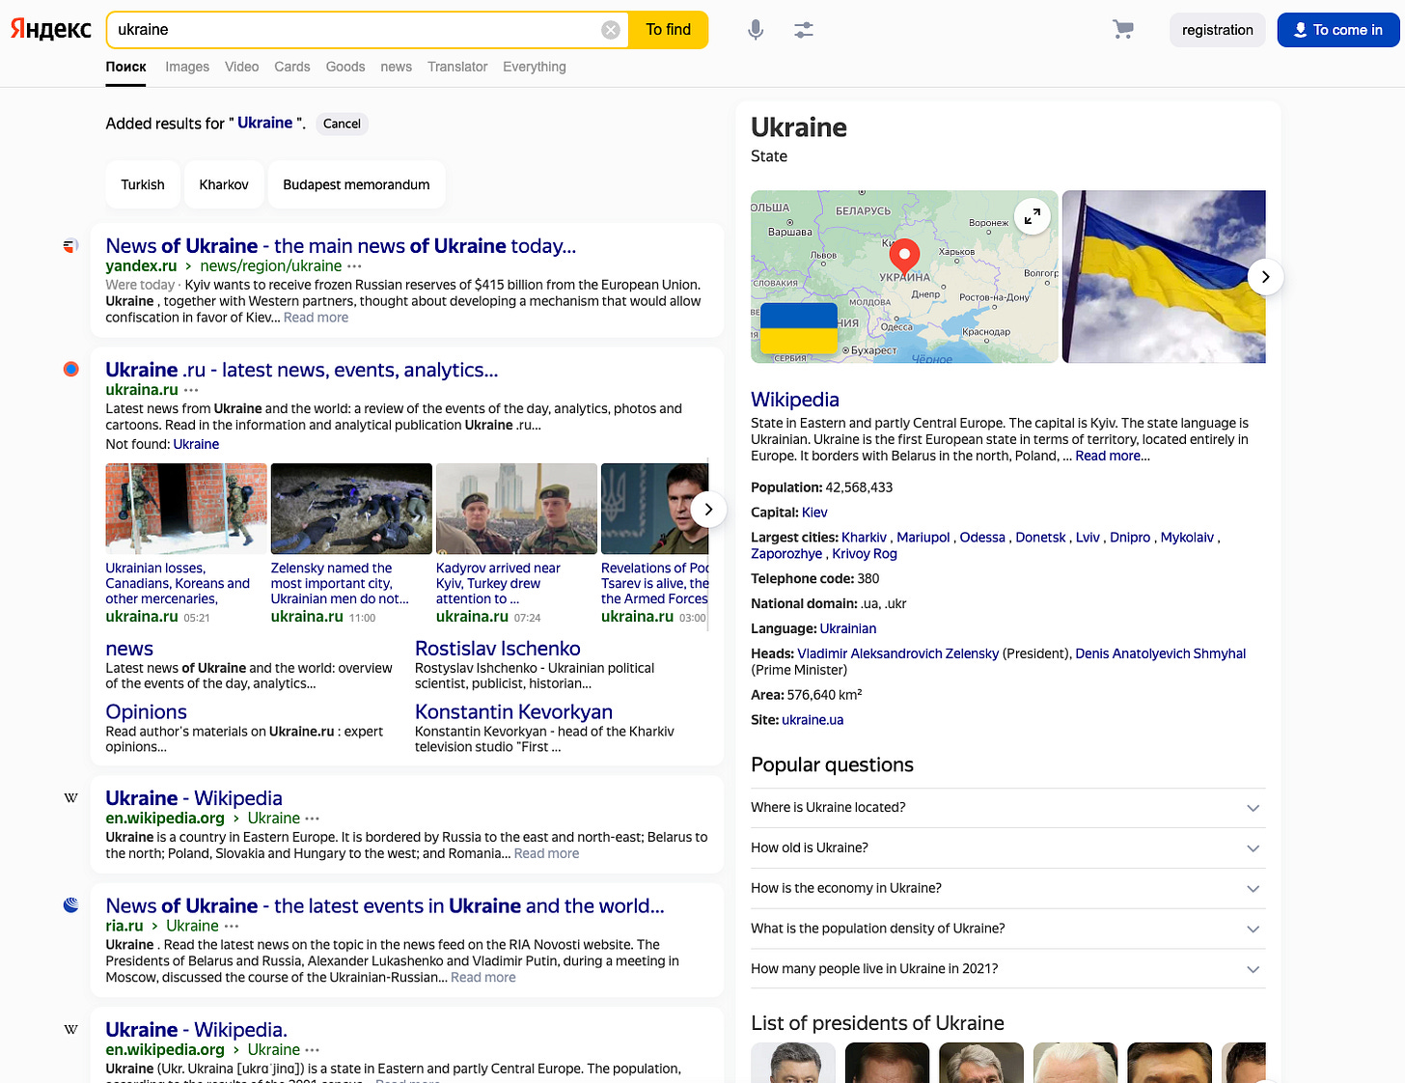The image size is (1405, 1083).
Task: Click the user icon in To come in button
Action: (x=1300, y=30)
